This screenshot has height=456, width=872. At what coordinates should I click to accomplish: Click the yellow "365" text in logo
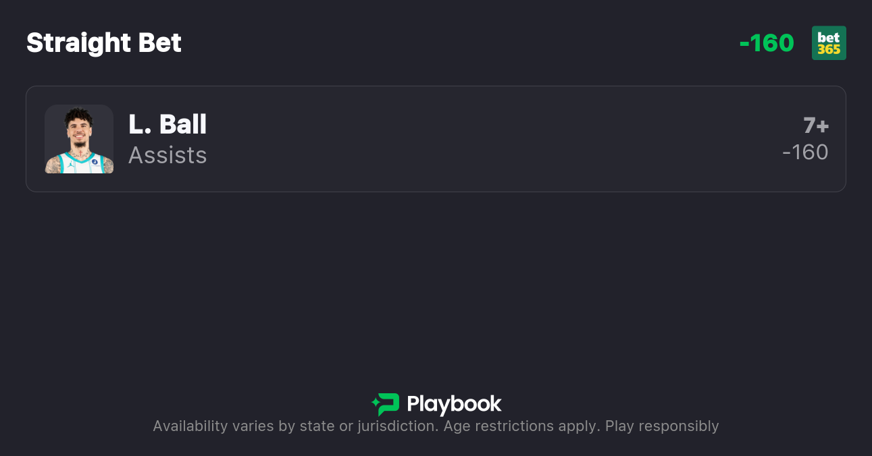[x=829, y=50]
